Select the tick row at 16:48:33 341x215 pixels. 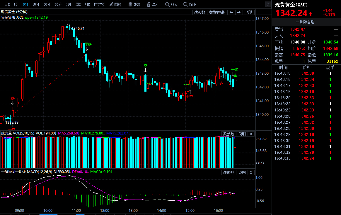[306, 158]
